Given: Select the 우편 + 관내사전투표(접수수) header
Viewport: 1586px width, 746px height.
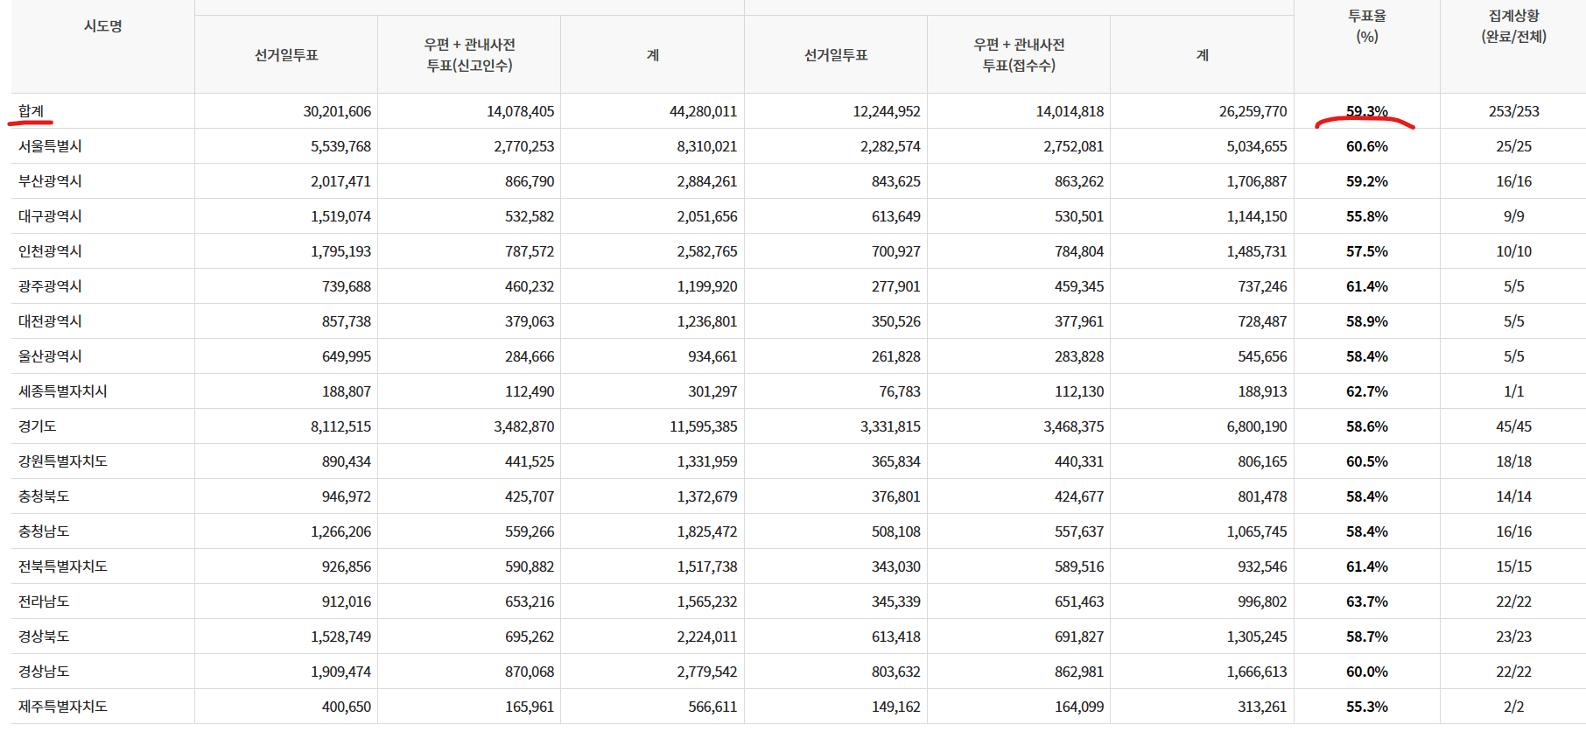Looking at the screenshot, I should click(x=1019, y=54).
